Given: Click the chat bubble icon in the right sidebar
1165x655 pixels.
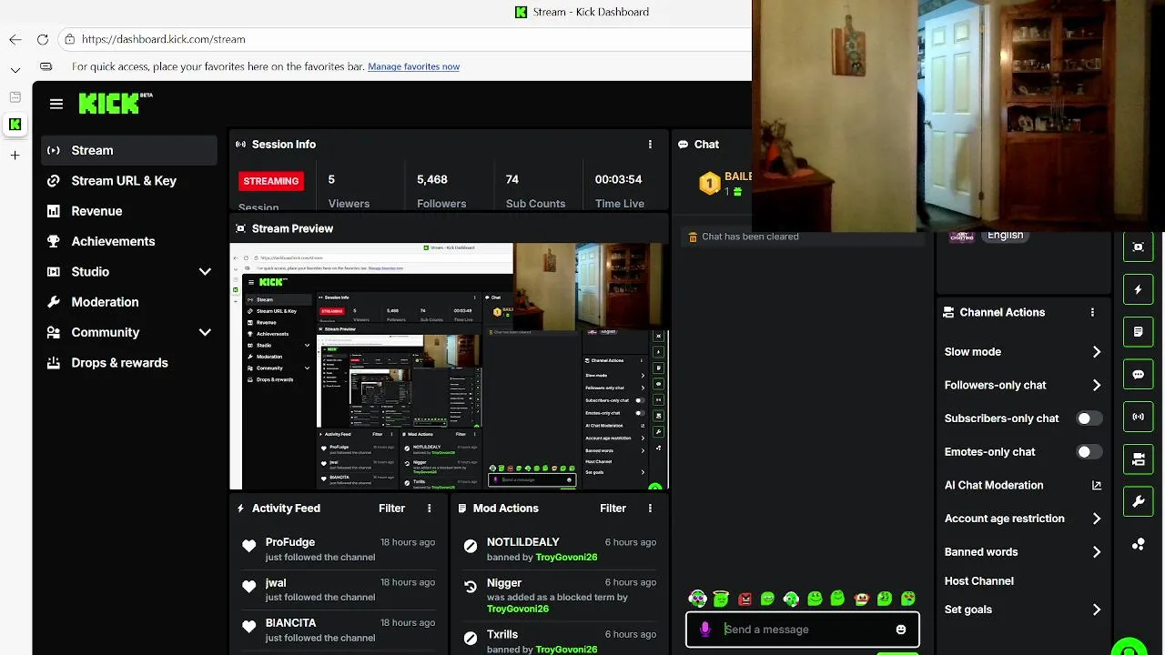Looking at the screenshot, I should [1138, 375].
